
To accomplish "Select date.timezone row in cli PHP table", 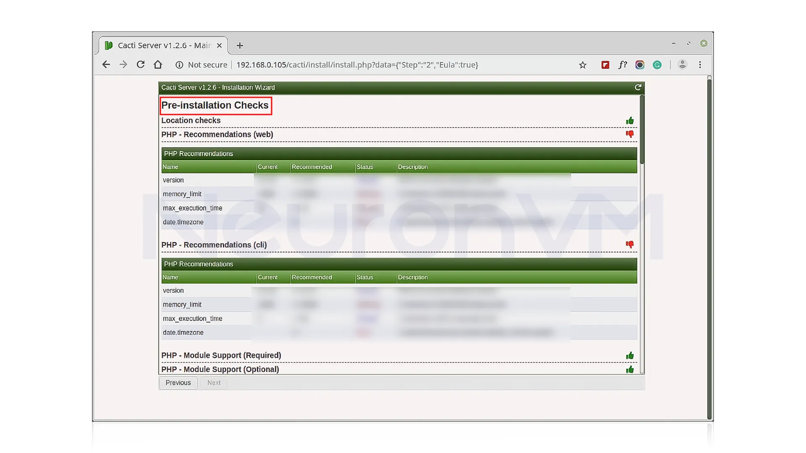I will click(399, 332).
